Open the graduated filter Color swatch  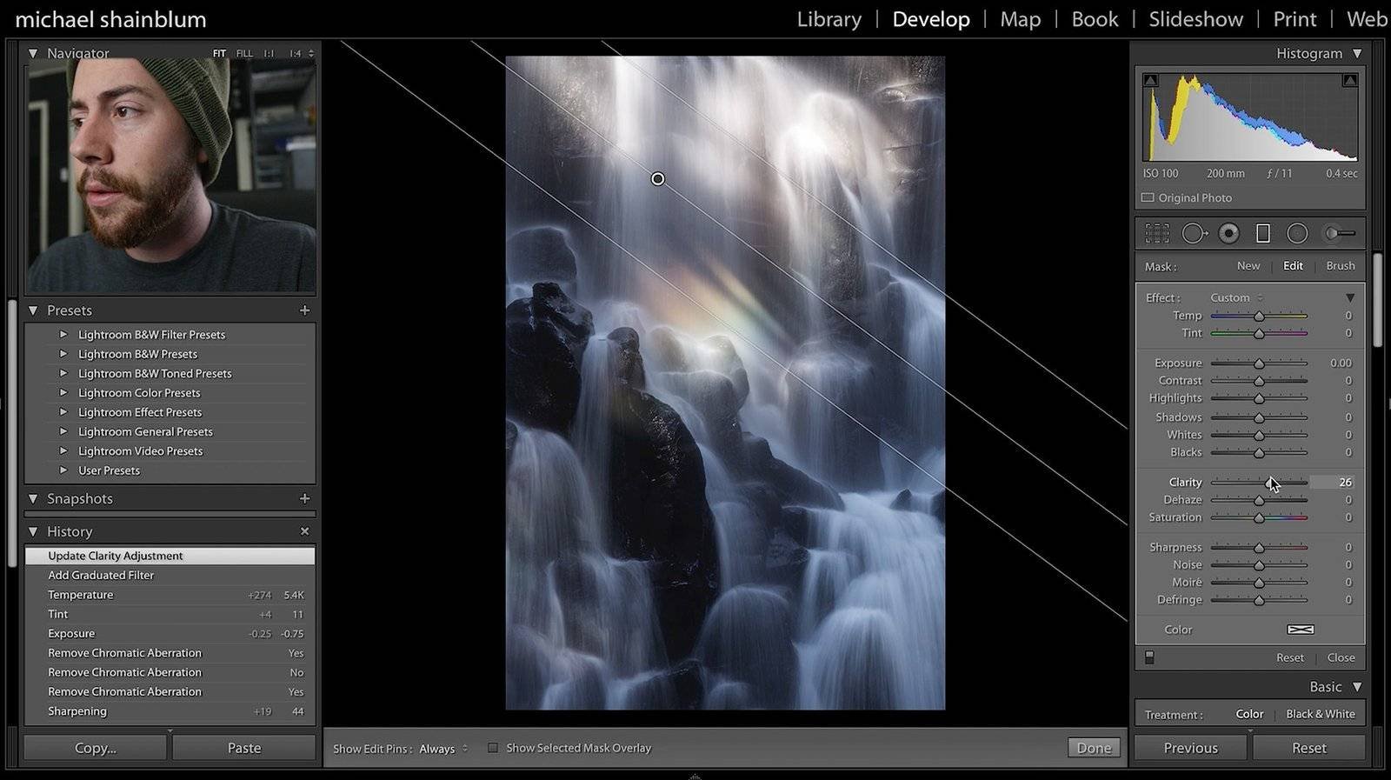(x=1300, y=630)
